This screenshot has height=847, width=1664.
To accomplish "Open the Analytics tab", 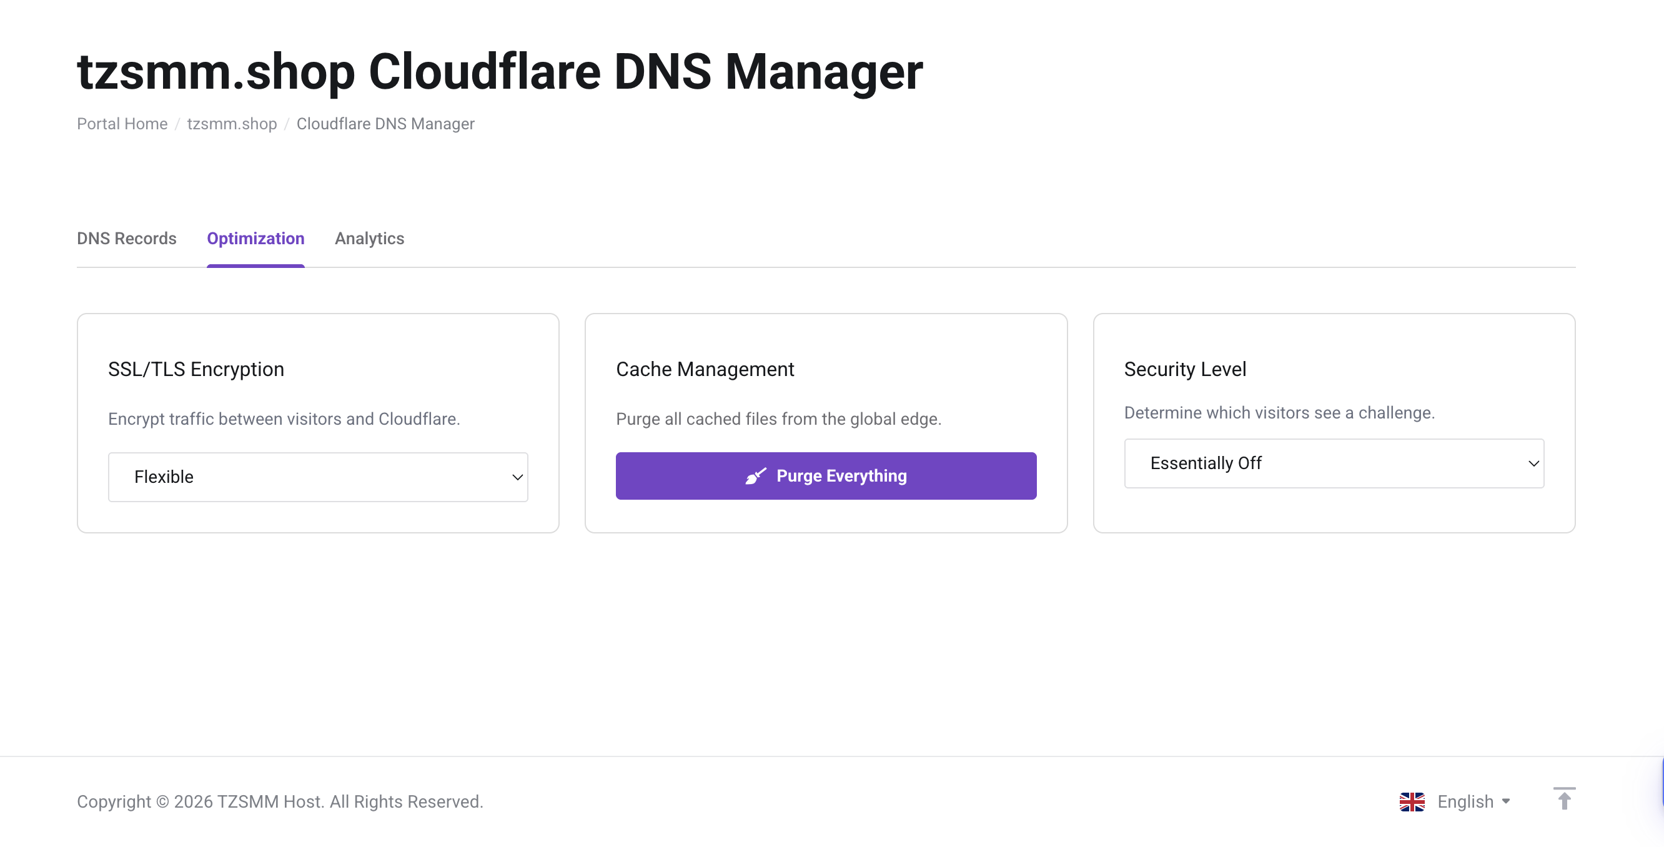I will tap(369, 239).
